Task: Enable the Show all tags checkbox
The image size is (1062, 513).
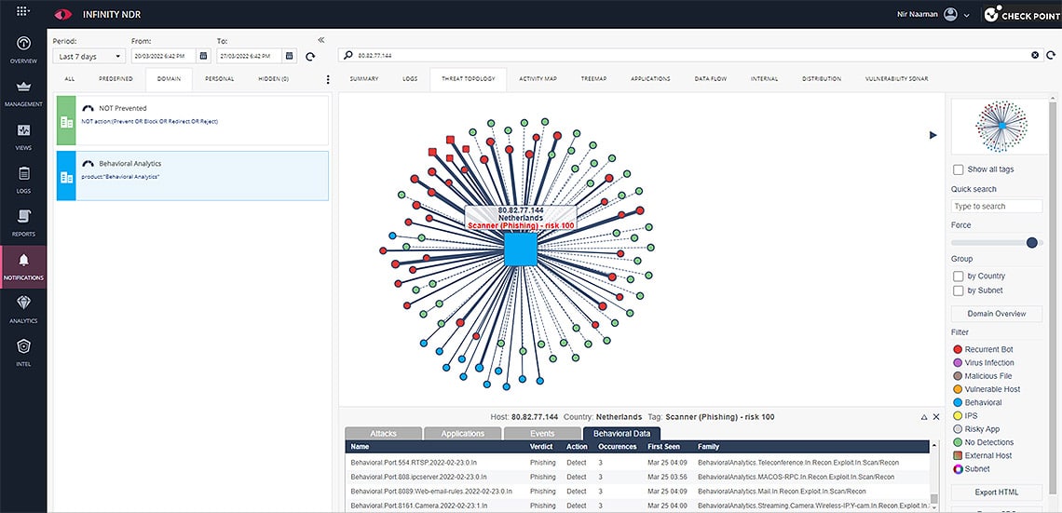Action: click(958, 169)
